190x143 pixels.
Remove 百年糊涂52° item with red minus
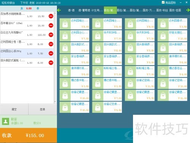point(51,26)
